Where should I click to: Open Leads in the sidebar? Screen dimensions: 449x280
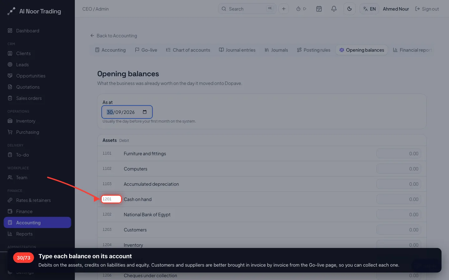click(37, 64)
